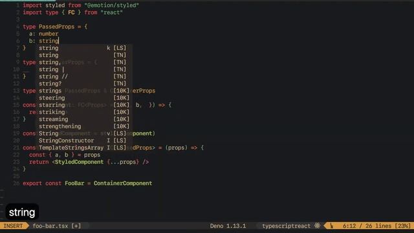This screenshot has width=414, height=233.
Task: Click foo-bar.tsx [+] filename in statusline
Action: click(x=57, y=226)
